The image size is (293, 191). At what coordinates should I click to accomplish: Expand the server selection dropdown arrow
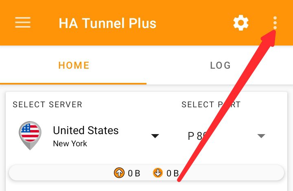pos(155,136)
